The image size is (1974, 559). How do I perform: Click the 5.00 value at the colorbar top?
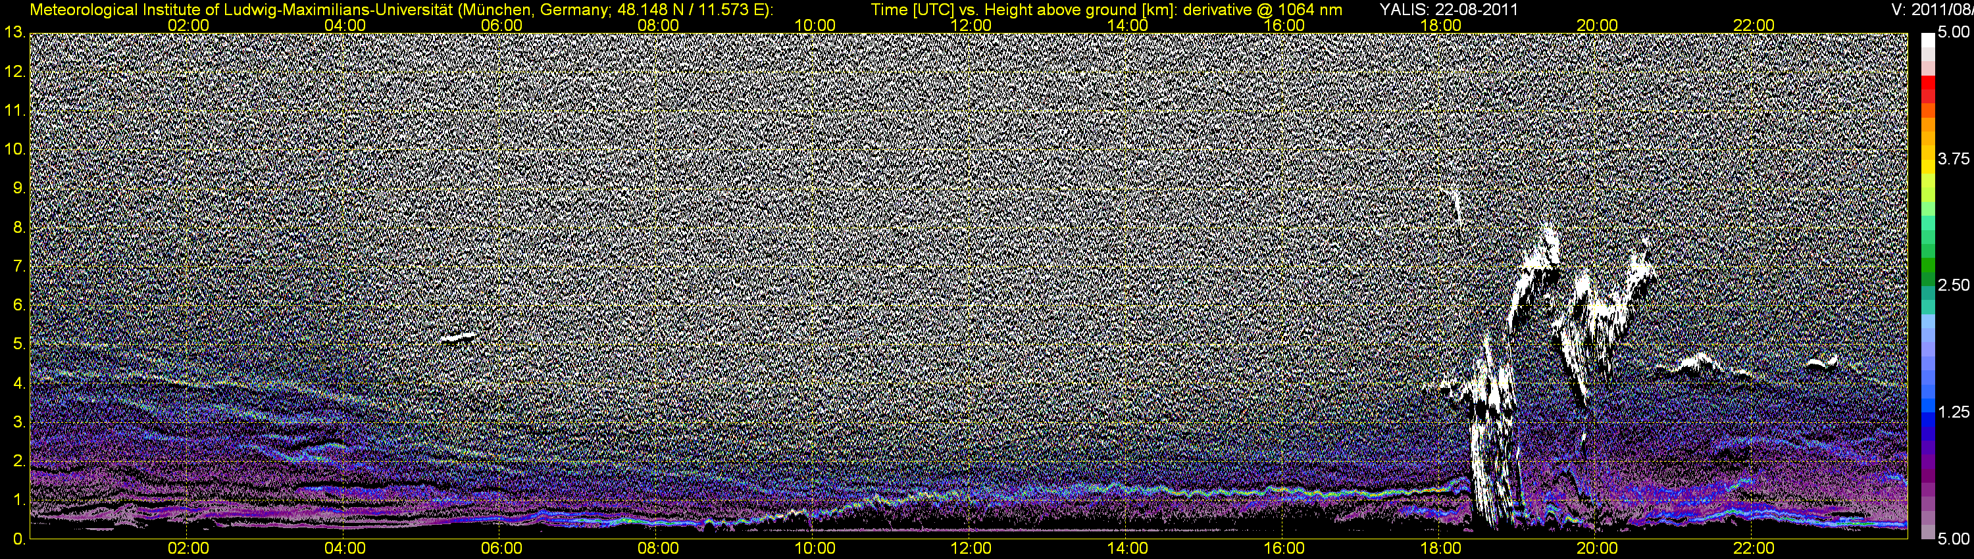pos(1952,33)
